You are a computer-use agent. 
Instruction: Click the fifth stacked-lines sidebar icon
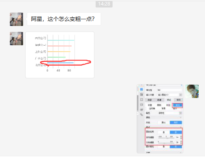click(x=142, y=110)
